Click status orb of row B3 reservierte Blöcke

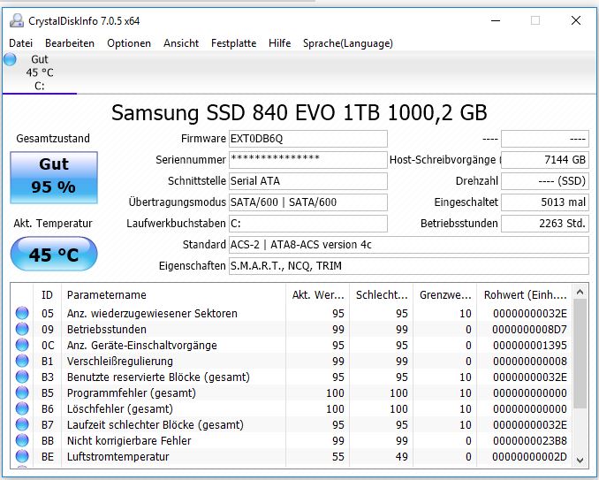[x=22, y=377]
